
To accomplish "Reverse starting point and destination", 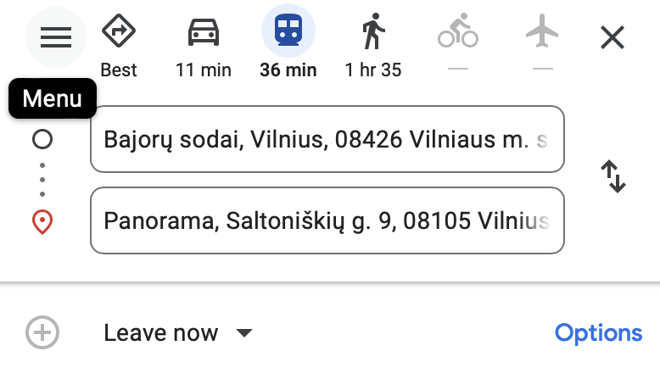I will pos(612,177).
